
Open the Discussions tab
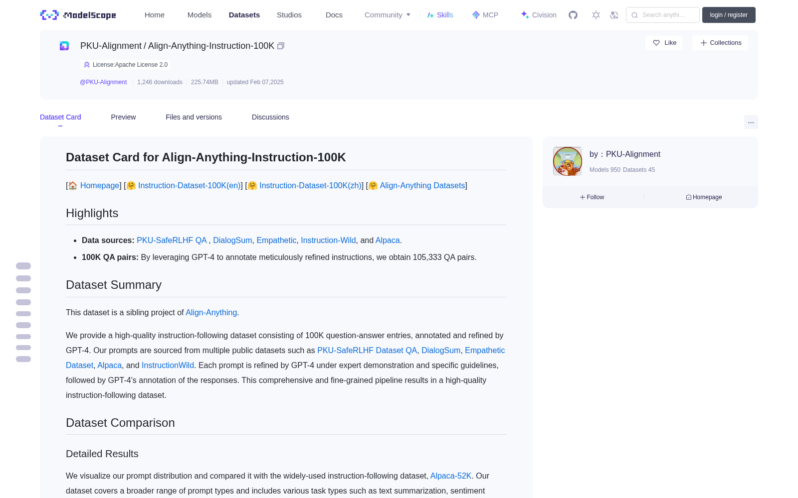[x=270, y=117]
